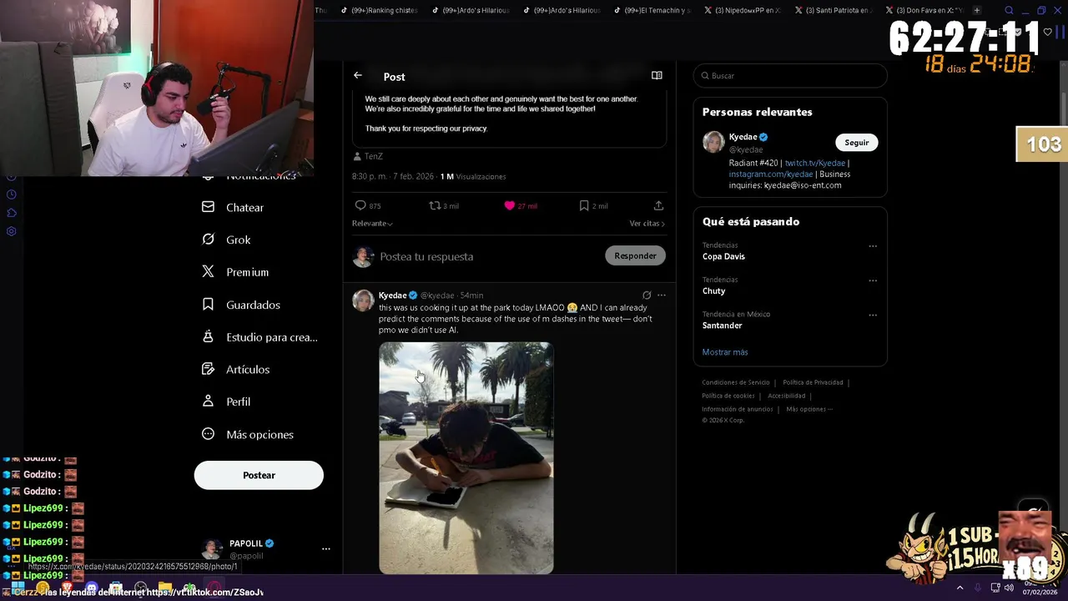Open more options for Copa Davis trend
This screenshot has width=1068, height=601.
(x=873, y=246)
